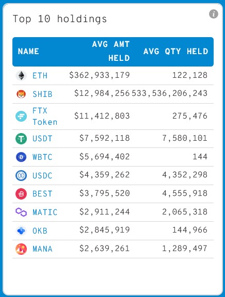Click the info icon beside Top 10 holdings
Screen dimensions: 225x297
pyautogui.click(x=214, y=14)
